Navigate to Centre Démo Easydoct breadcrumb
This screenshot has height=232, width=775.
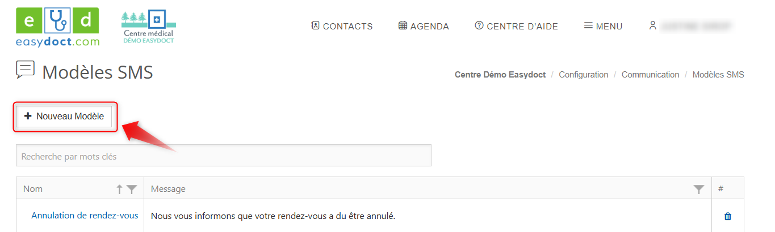tap(500, 75)
